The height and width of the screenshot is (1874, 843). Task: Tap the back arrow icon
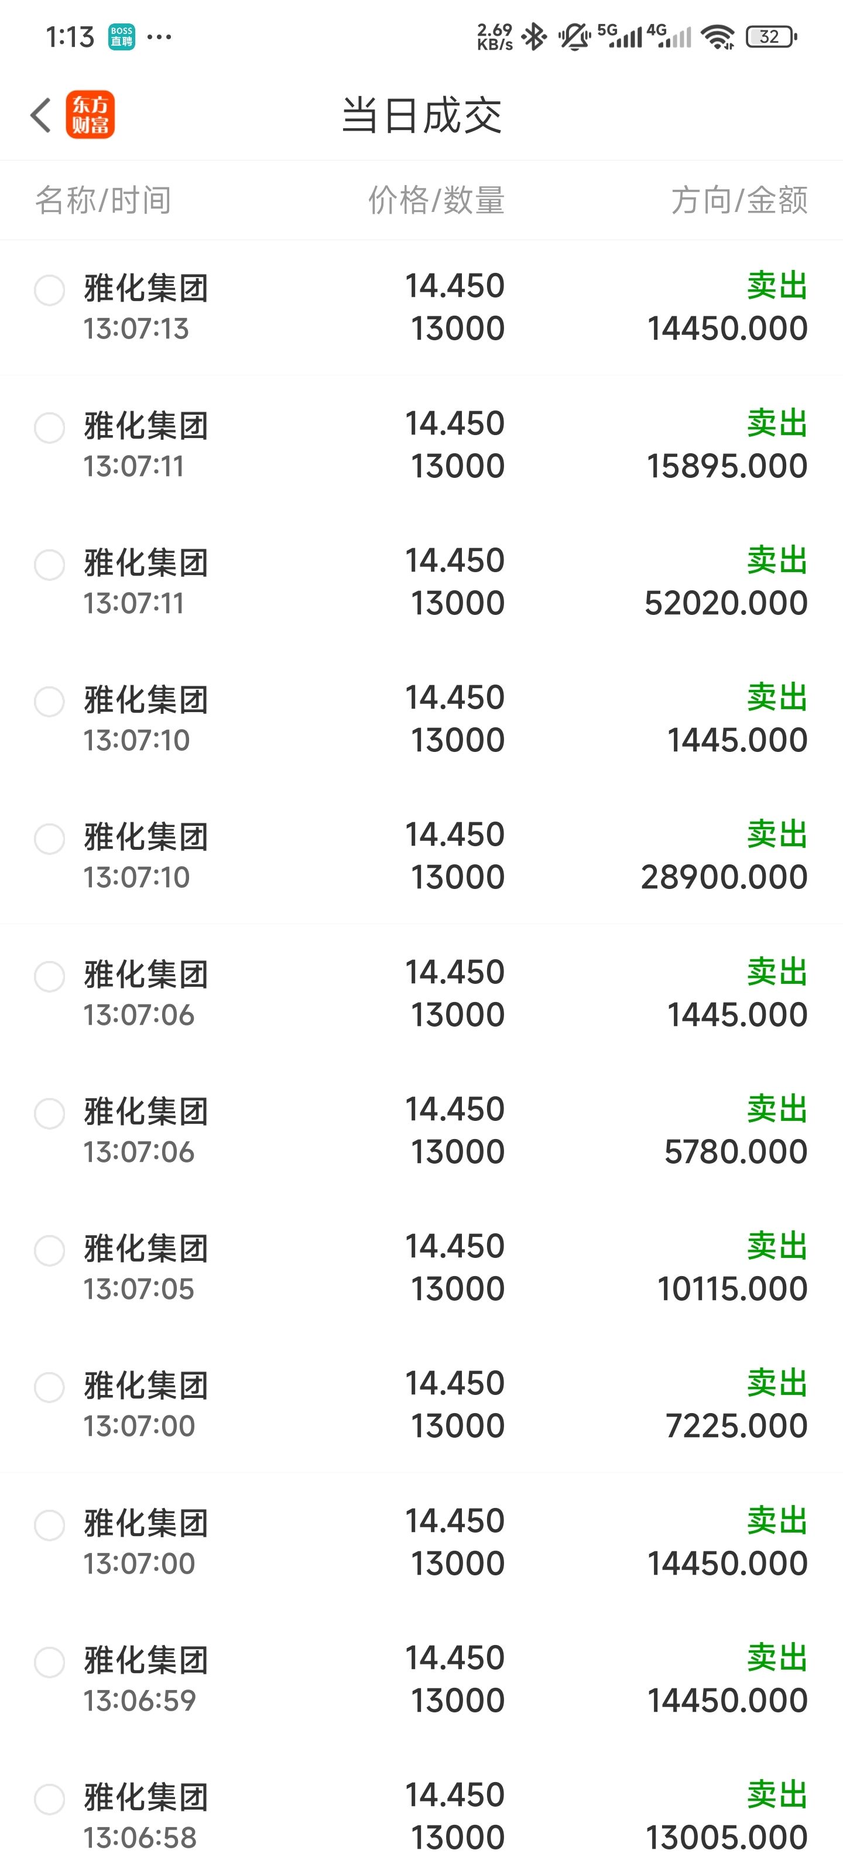tap(41, 115)
